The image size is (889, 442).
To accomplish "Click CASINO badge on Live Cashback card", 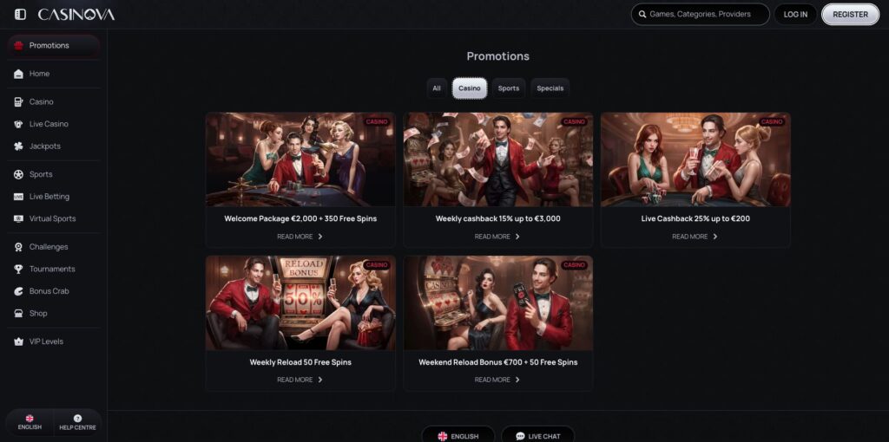I will point(772,121).
